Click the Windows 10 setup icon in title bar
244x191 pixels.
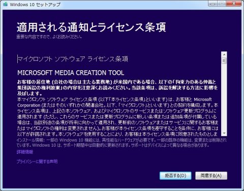tap(6, 4)
